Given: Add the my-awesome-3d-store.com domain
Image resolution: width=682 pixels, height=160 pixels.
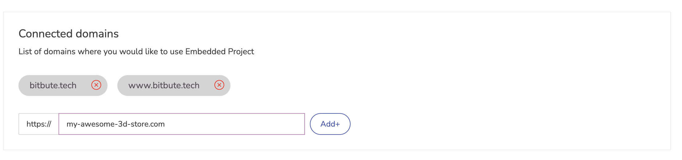Looking at the screenshot, I should 330,124.
